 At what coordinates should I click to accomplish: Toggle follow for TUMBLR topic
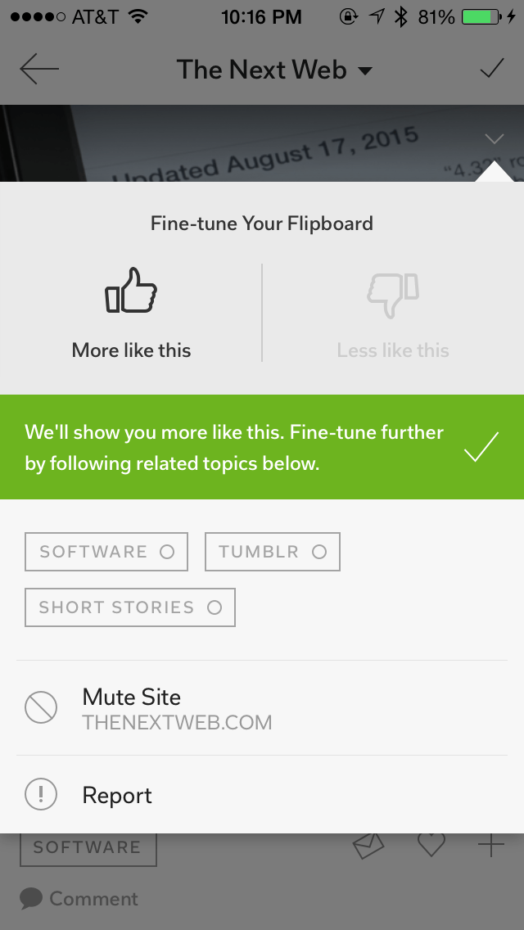(x=272, y=552)
